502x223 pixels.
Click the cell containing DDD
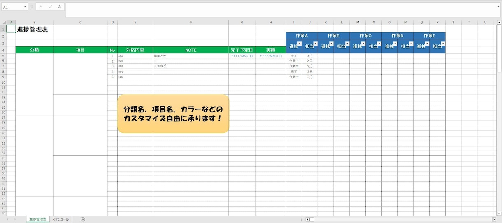coord(135,71)
